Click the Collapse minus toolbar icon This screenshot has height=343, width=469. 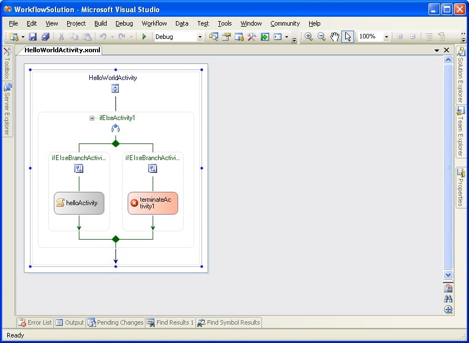point(412,37)
